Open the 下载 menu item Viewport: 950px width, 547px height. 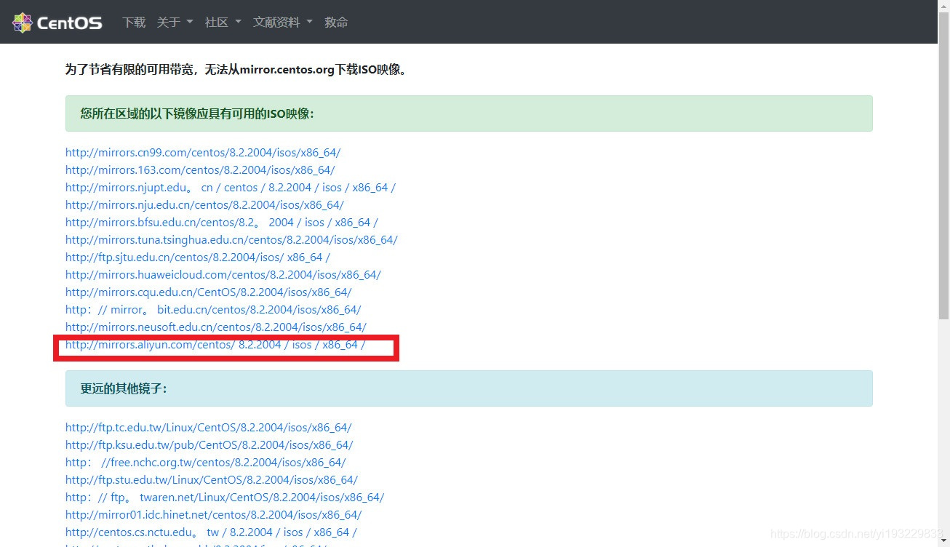(x=134, y=23)
